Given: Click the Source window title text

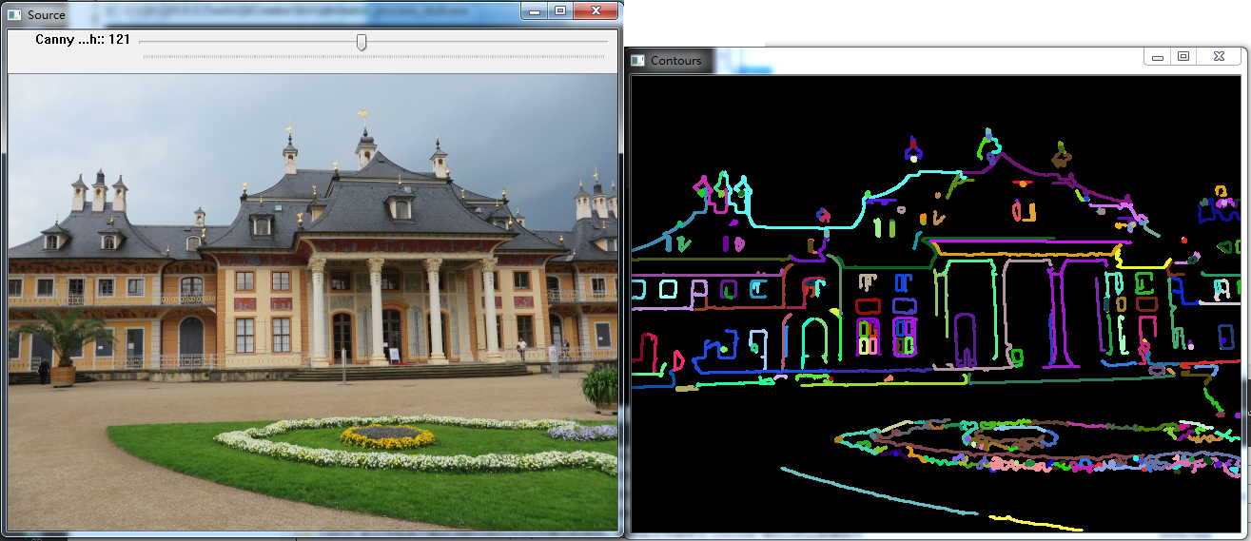Looking at the screenshot, I should tap(47, 14).
